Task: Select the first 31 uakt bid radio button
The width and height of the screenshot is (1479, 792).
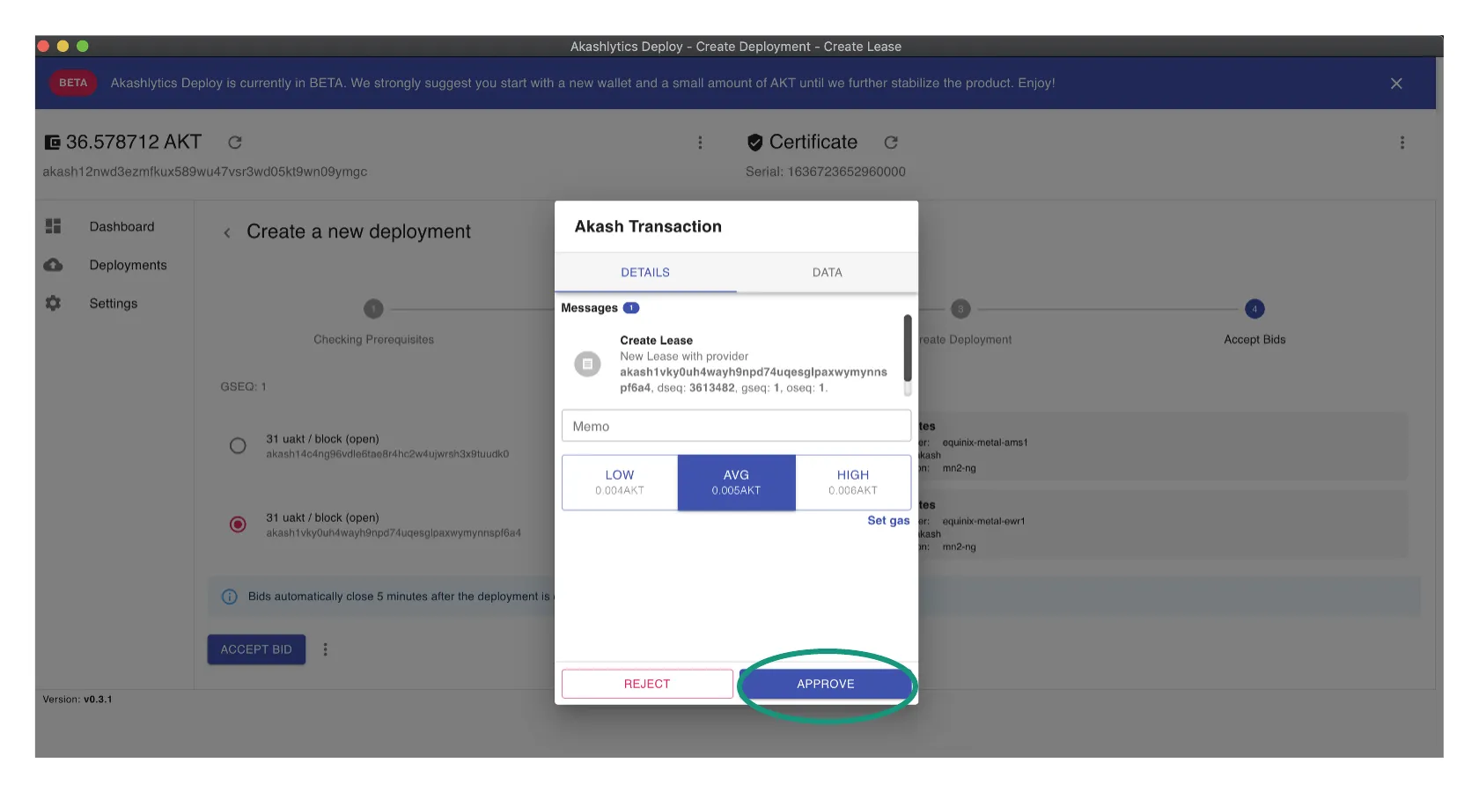Action: point(238,446)
